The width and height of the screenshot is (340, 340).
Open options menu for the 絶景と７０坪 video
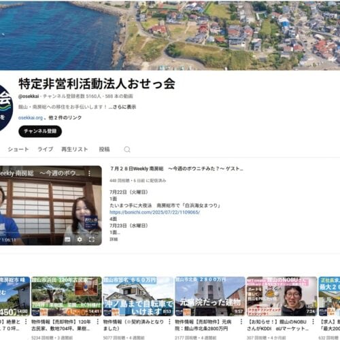coord(26,322)
